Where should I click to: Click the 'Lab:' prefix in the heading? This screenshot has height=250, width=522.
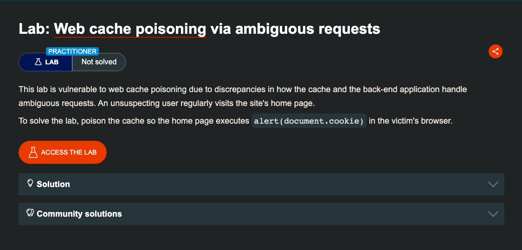[34, 29]
